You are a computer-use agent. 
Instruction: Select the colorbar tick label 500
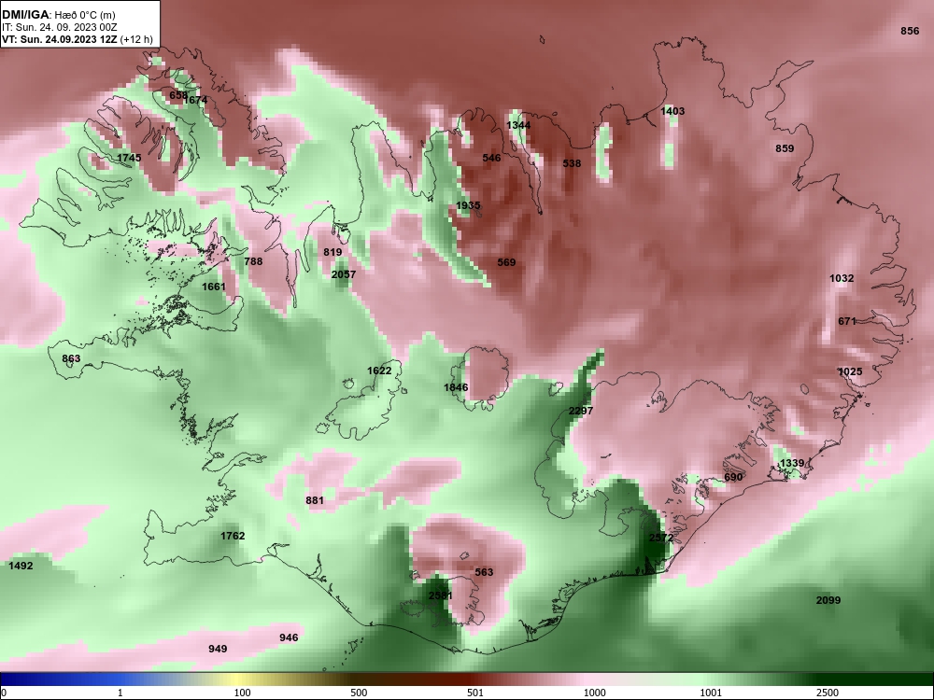[x=359, y=693]
